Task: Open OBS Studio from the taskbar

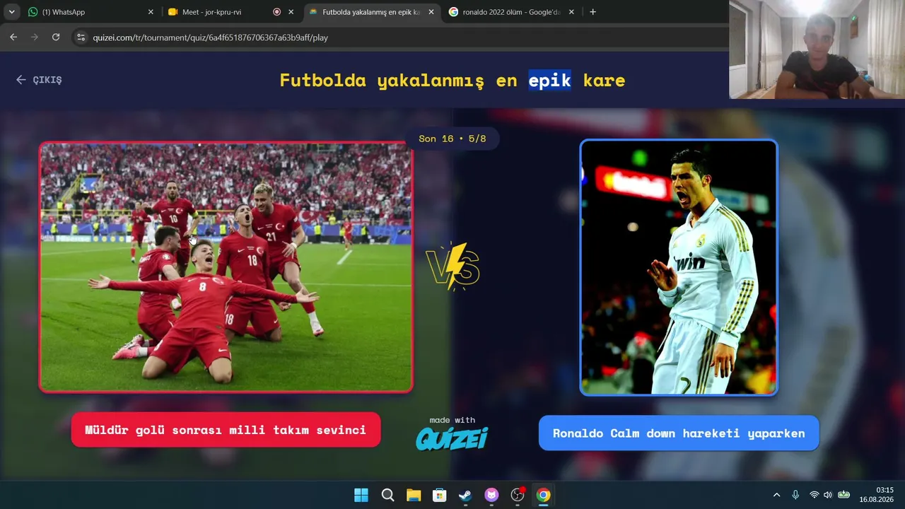Action: point(518,495)
